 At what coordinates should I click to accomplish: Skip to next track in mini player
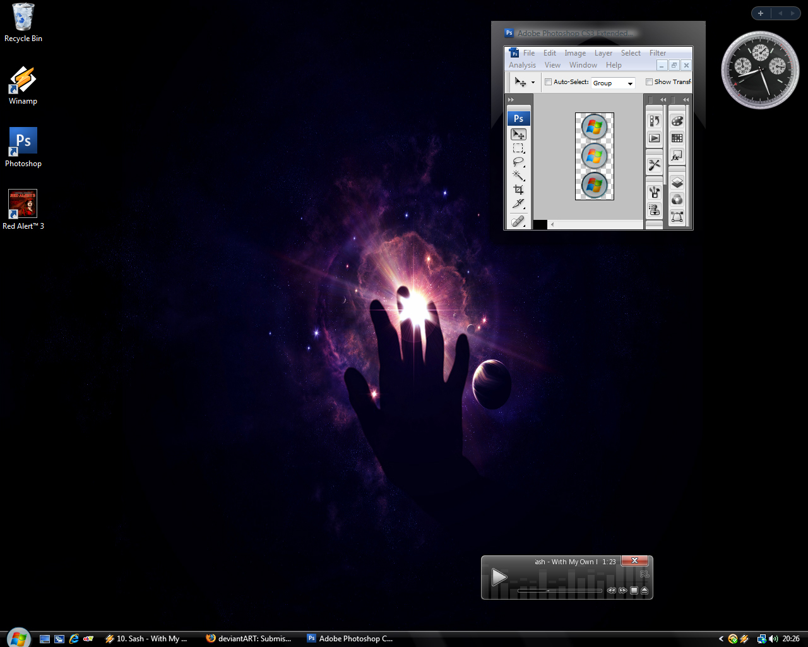[623, 591]
